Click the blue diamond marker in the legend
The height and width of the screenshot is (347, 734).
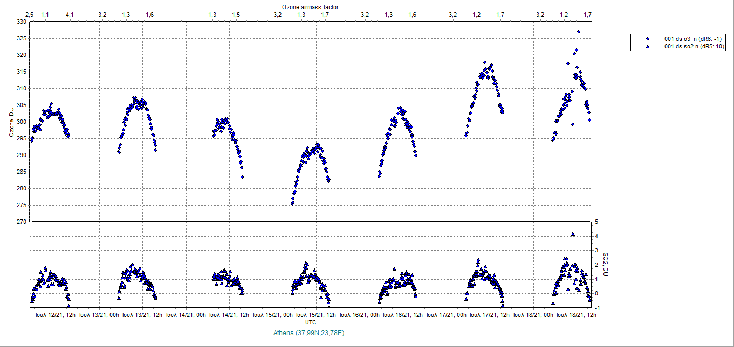(648, 39)
